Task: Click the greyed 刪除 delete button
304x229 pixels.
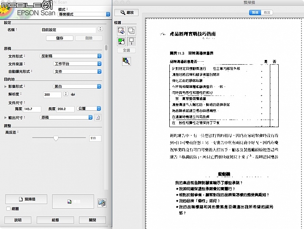Action: pyautogui.click(x=89, y=38)
